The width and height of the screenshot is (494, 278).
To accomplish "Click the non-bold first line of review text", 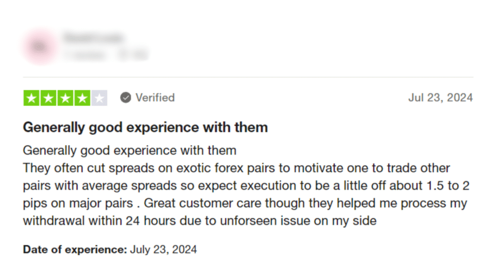I will click(x=129, y=151).
